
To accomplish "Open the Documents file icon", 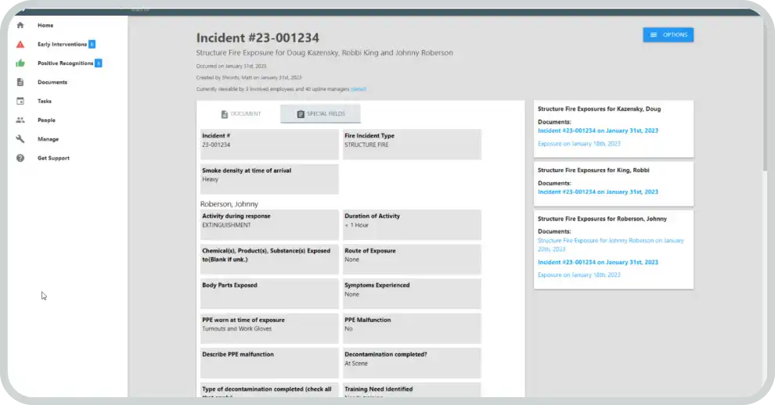I will (x=20, y=82).
